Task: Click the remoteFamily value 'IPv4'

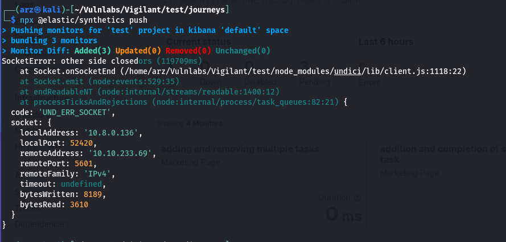Action: 97,174
